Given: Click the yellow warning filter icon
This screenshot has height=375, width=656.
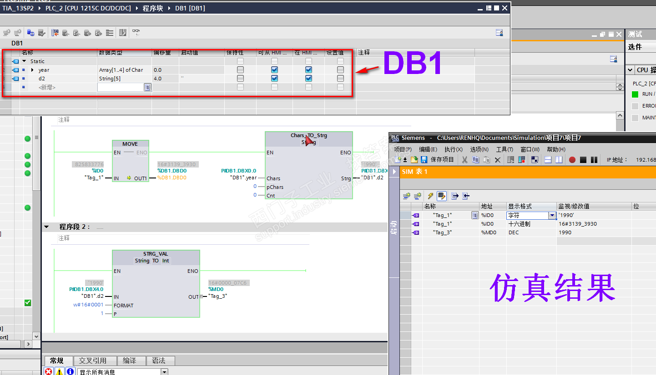Looking at the screenshot, I should click(60, 371).
